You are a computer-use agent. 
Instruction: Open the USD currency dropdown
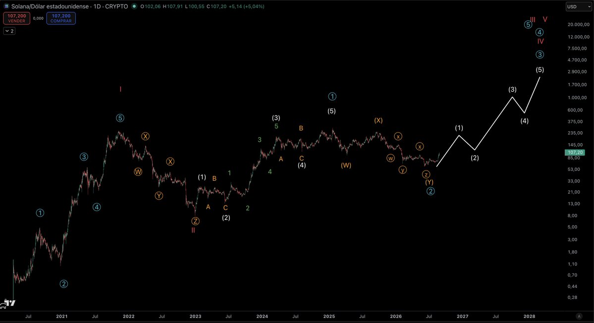point(578,7)
